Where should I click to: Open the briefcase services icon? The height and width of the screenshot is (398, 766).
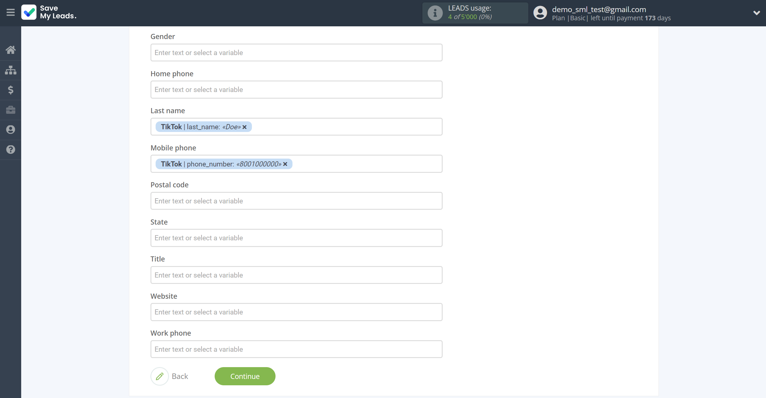tap(11, 110)
